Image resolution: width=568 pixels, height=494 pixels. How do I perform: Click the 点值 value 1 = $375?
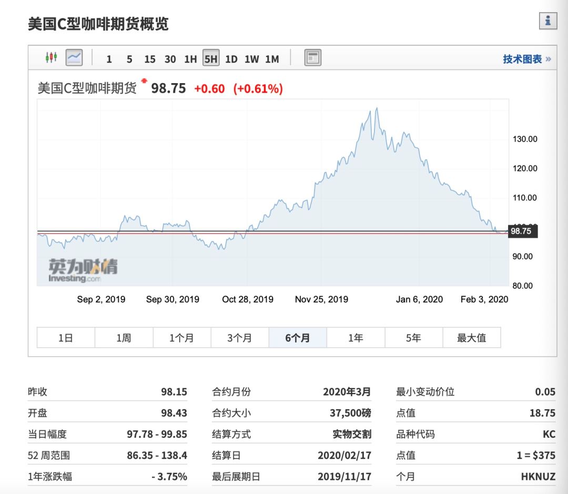point(536,455)
